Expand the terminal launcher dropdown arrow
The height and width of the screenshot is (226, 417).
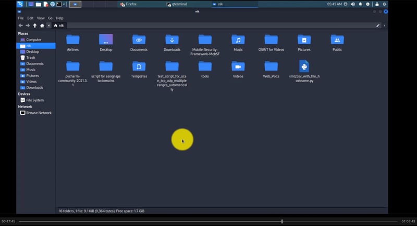click(64, 4)
